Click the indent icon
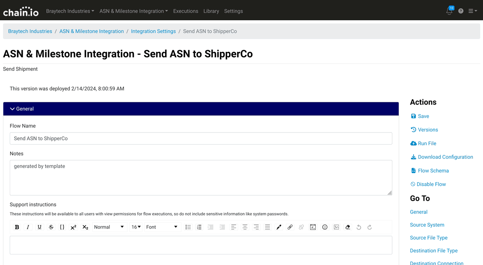The image size is (483, 265). click(x=210, y=227)
